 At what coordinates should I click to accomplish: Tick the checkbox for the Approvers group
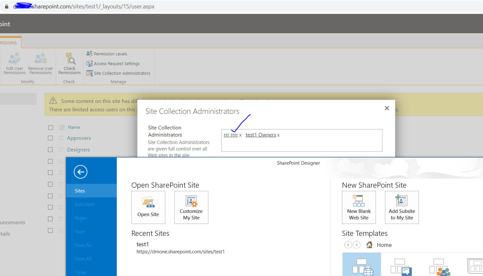tap(50, 138)
